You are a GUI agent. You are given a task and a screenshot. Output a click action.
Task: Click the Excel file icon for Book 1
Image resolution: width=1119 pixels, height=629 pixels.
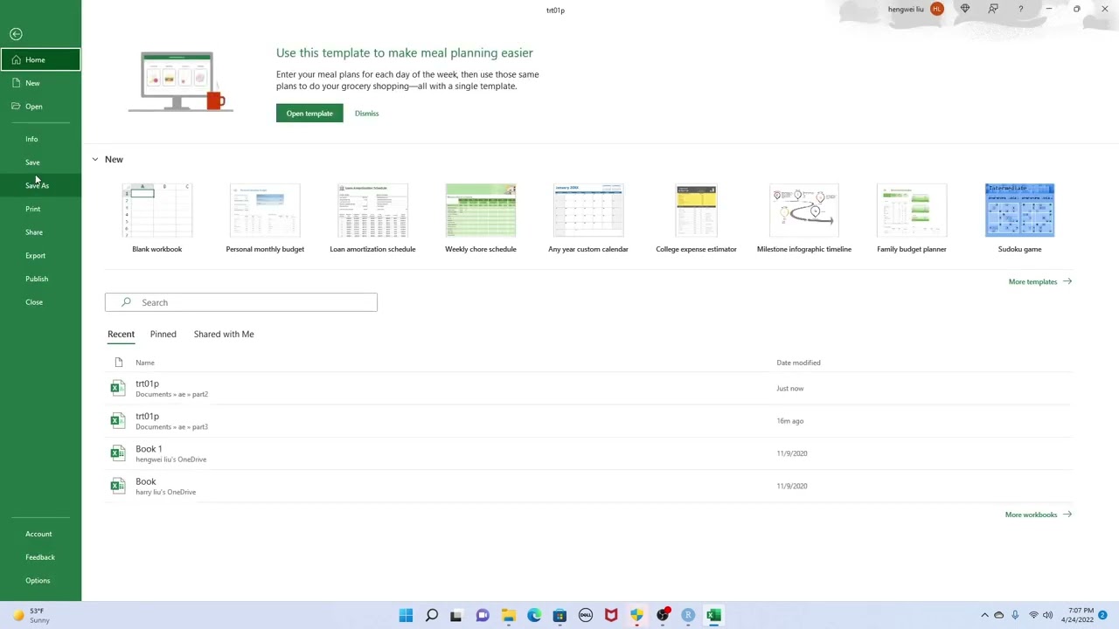click(118, 453)
